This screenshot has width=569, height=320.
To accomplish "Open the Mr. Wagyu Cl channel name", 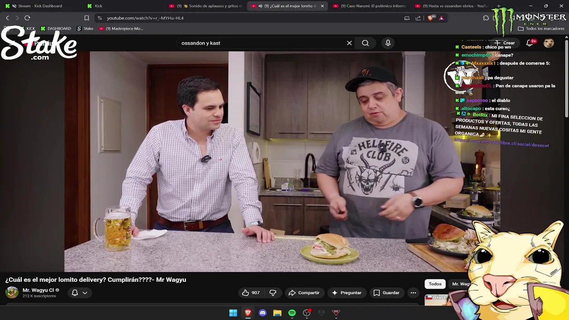I will pos(38,290).
